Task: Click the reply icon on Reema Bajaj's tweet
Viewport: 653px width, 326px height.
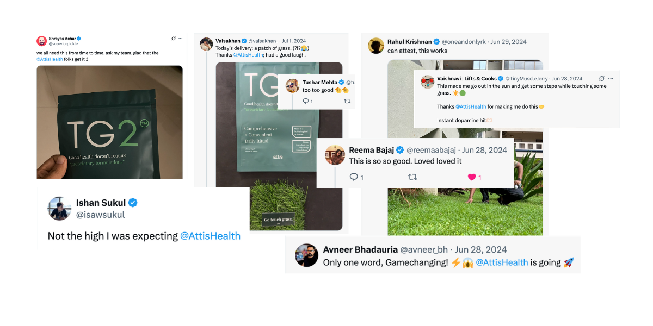Action: 353,177
